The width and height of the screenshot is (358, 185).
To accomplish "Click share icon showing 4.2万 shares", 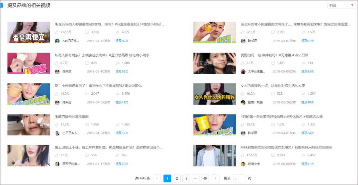I will pyautogui.click(x=118, y=32).
